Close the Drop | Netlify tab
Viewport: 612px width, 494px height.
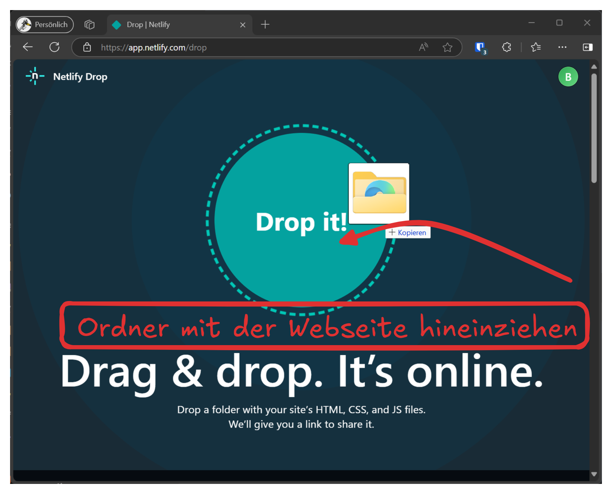243,25
